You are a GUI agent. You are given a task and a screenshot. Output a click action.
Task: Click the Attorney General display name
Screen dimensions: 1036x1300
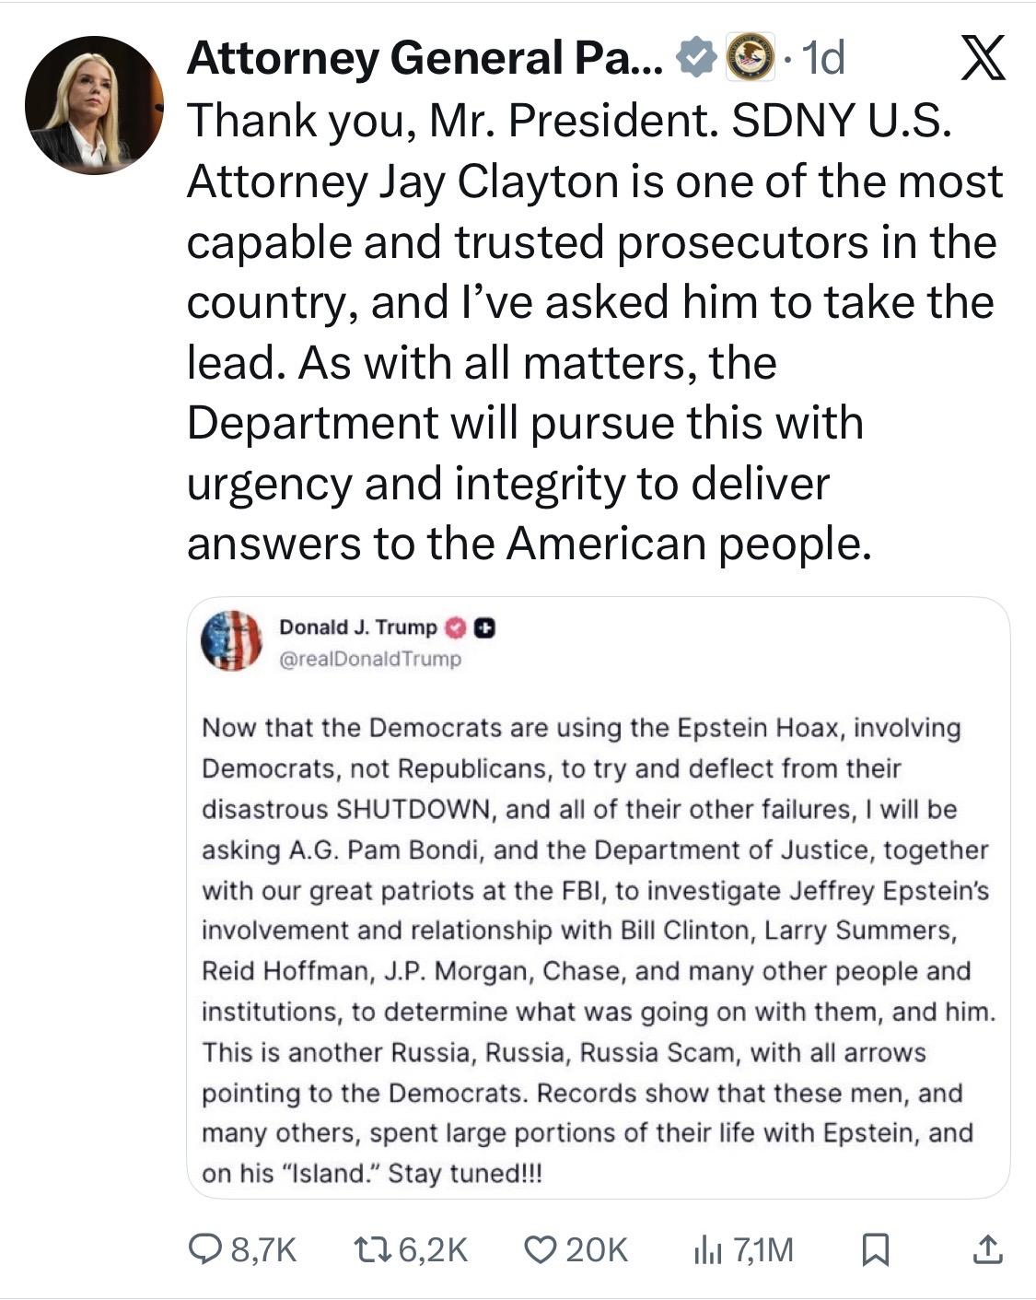click(x=424, y=59)
